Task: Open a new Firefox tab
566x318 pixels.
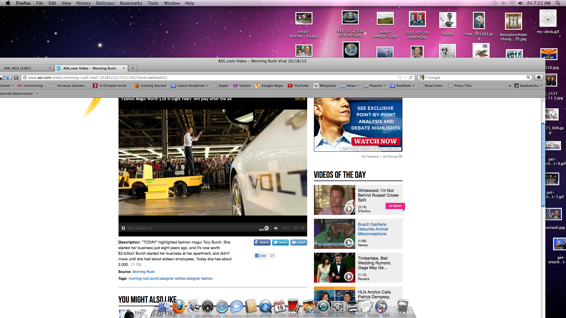Action: tap(133, 68)
